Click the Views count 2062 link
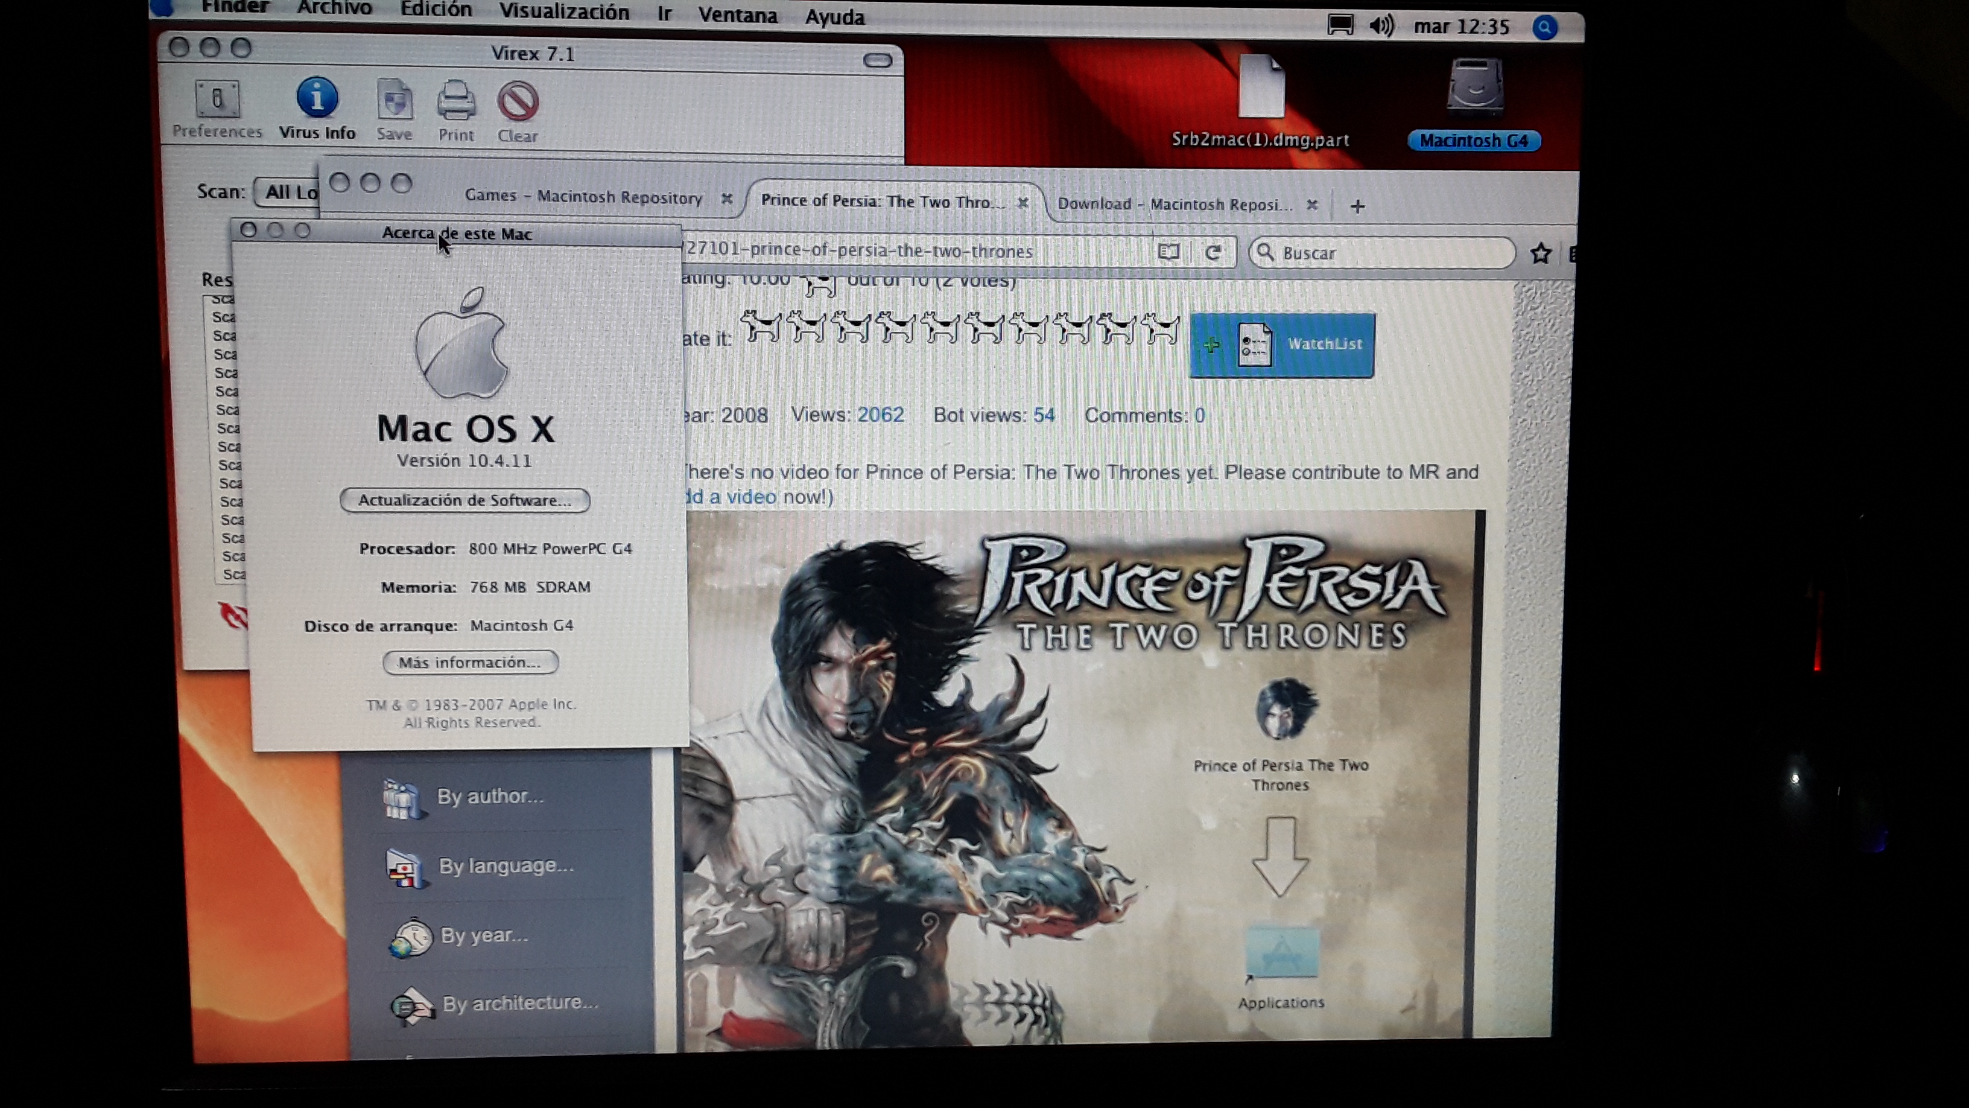This screenshot has width=1969, height=1108. click(881, 415)
